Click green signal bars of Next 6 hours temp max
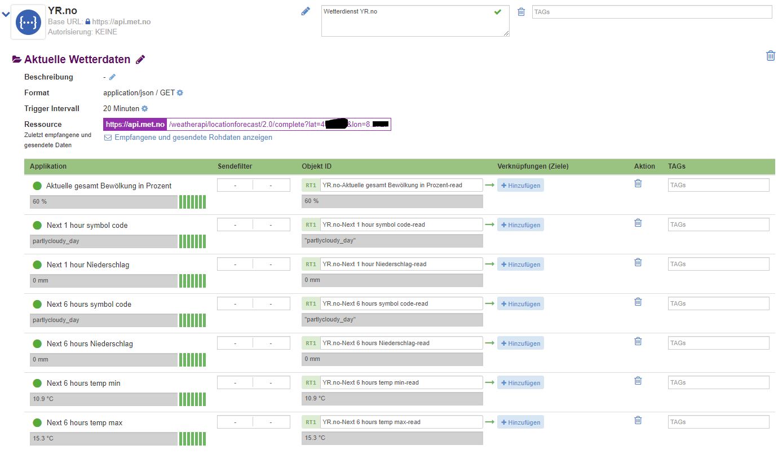The image size is (778, 454). tap(192, 439)
